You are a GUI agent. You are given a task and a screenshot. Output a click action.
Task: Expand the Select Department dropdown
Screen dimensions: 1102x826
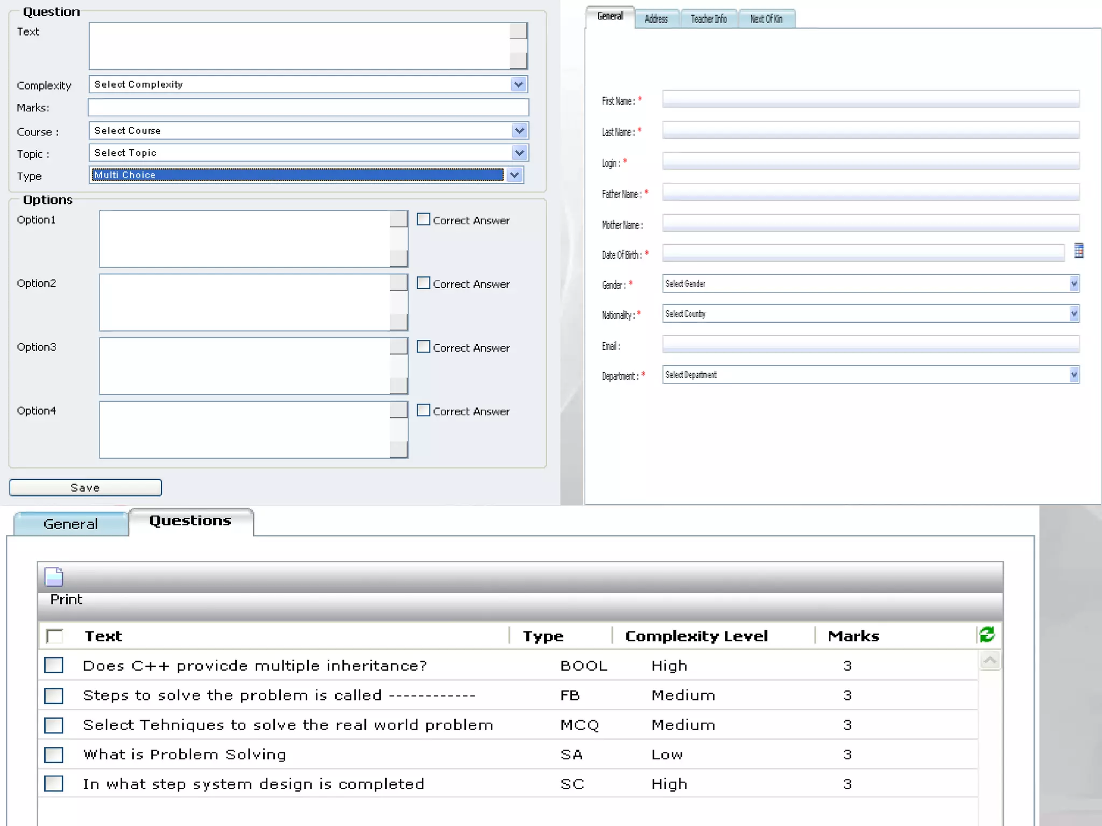point(1073,375)
